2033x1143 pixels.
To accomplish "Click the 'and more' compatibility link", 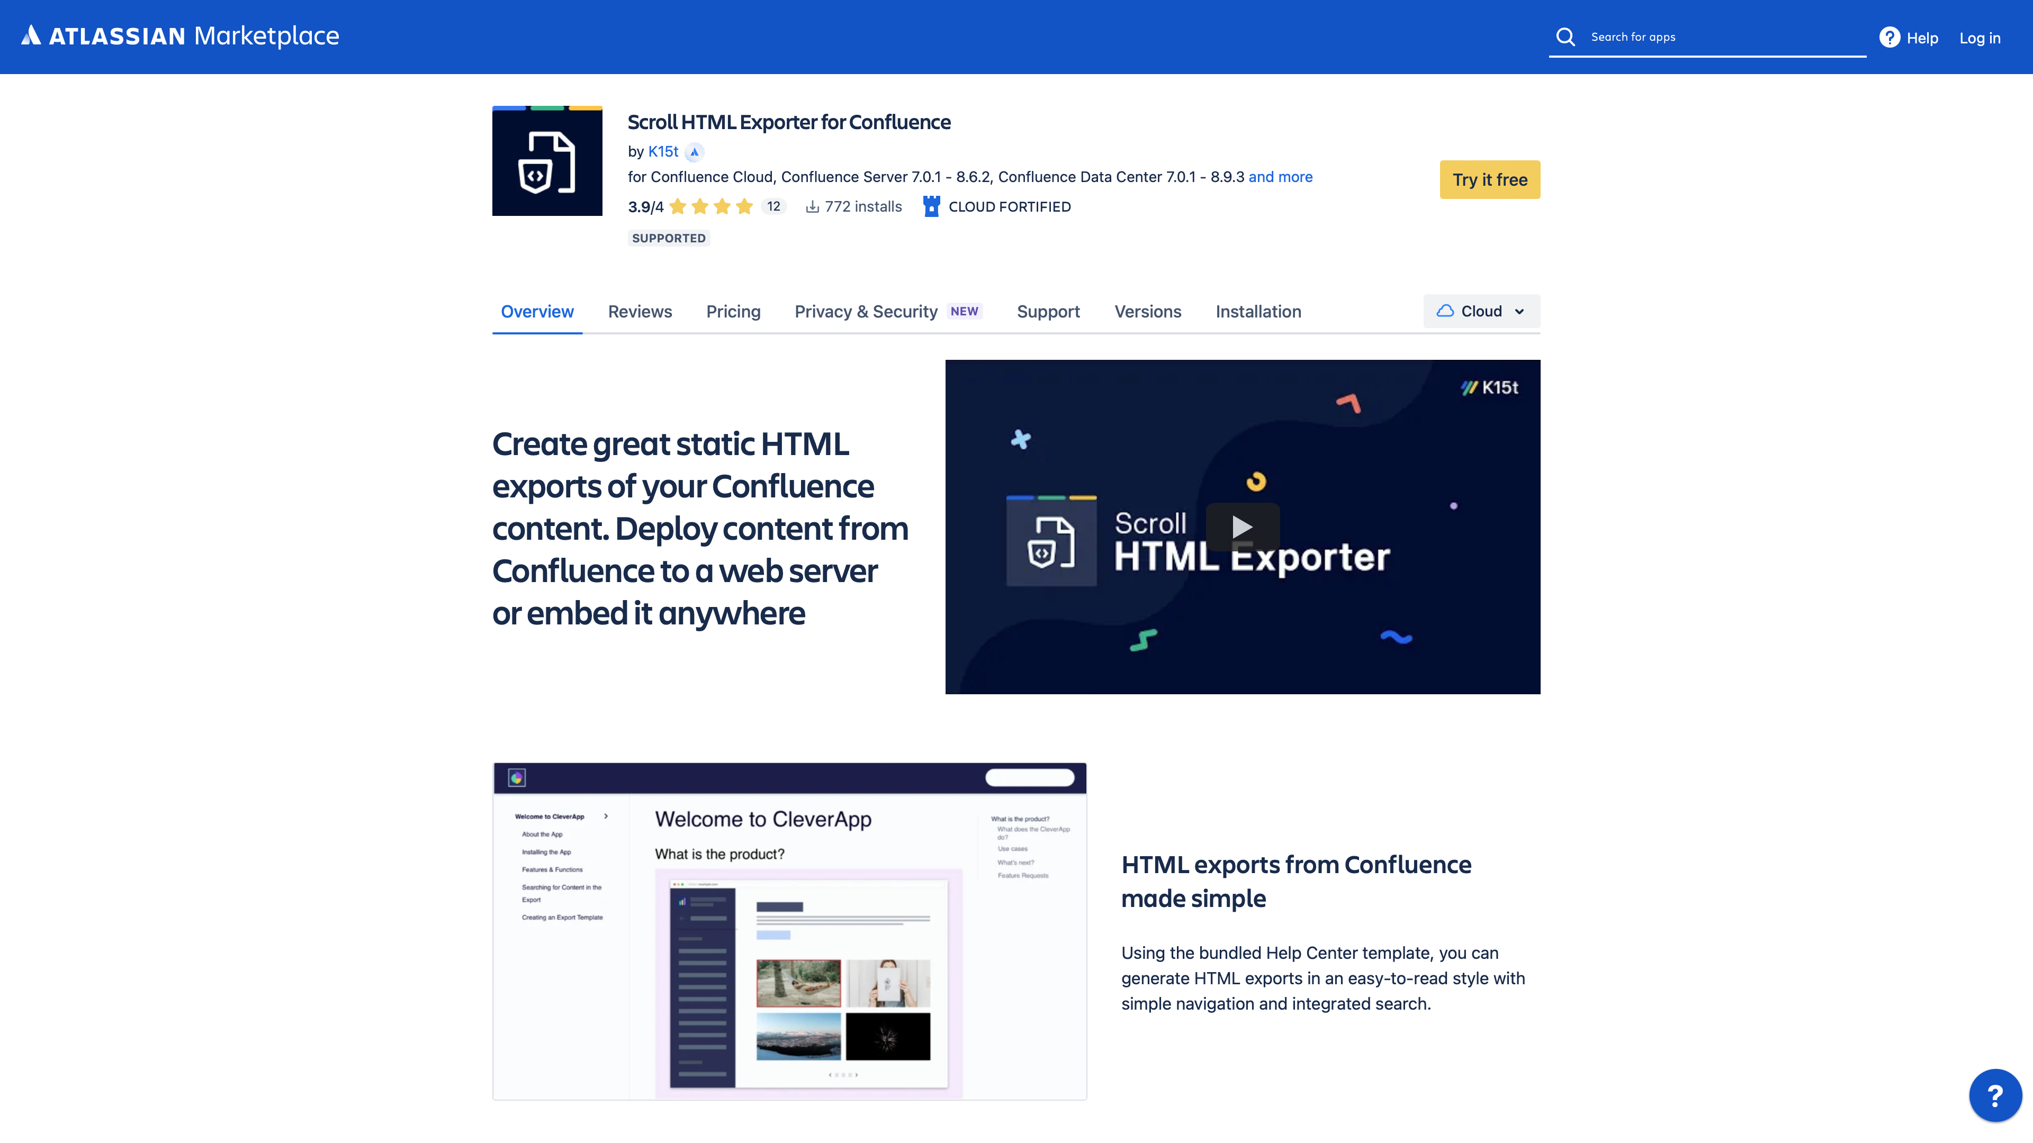I will (1280, 177).
